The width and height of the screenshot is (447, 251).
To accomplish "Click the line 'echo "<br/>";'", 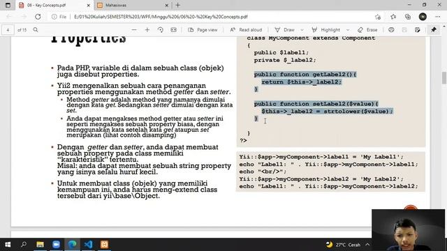I will [x=263, y=172].
